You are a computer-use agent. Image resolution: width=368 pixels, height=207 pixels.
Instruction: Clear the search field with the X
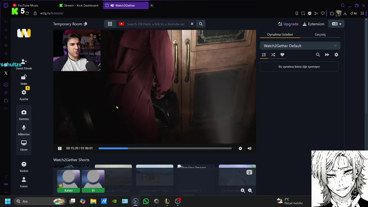(x=192, y=24)
